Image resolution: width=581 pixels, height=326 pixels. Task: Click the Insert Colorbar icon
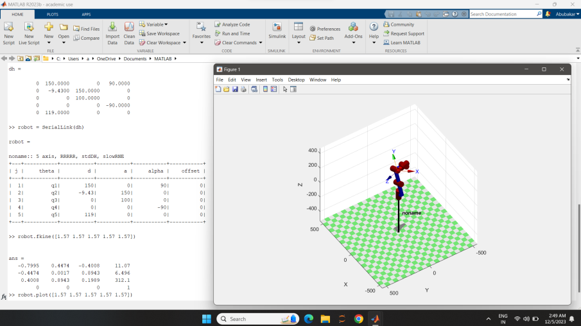265,89
